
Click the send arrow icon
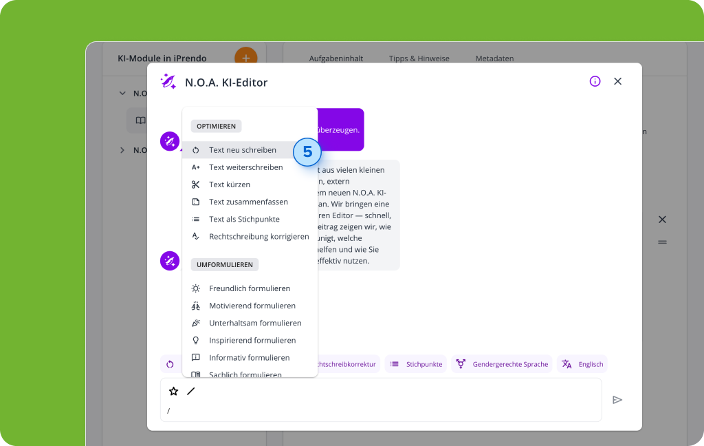click(x=617, y=400)
